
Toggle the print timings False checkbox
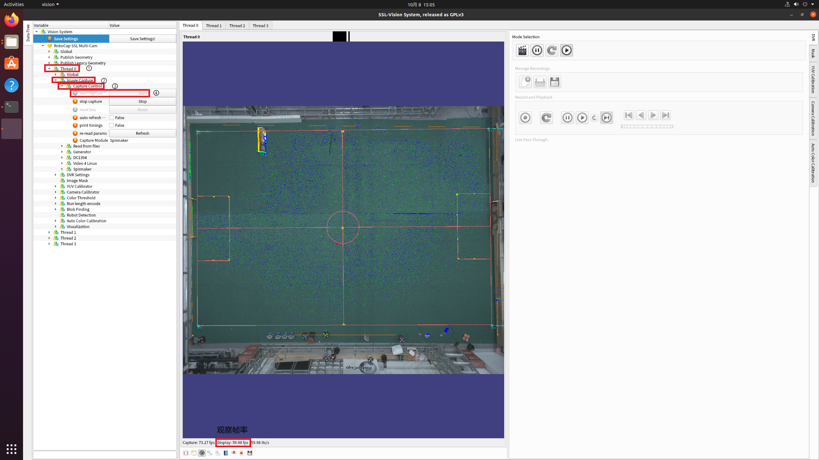[111, 125]
